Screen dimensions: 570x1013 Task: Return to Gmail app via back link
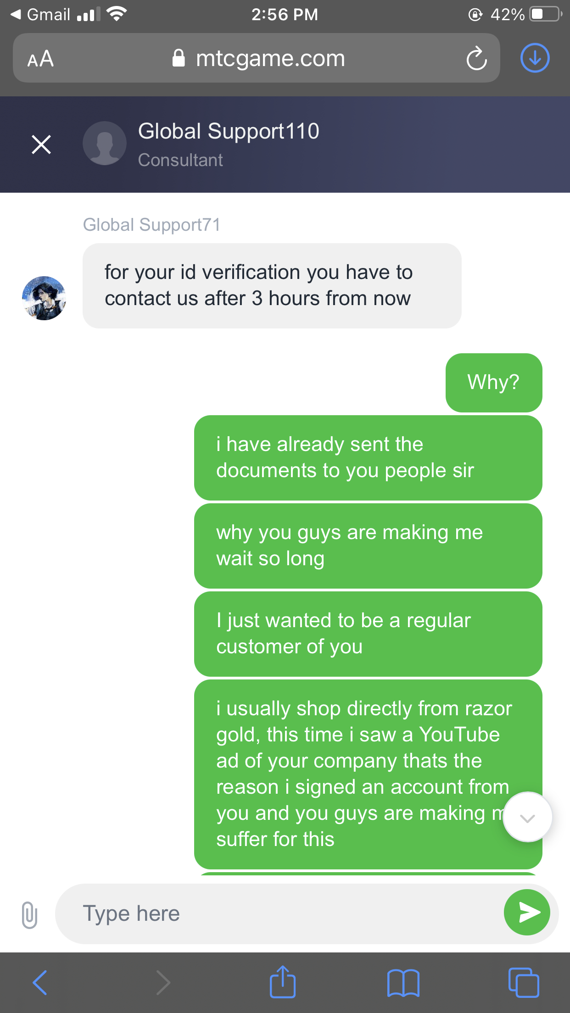[x=40, y=14]
